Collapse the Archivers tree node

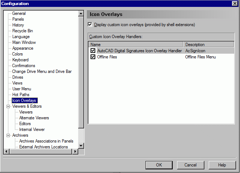tap(8, 135)
